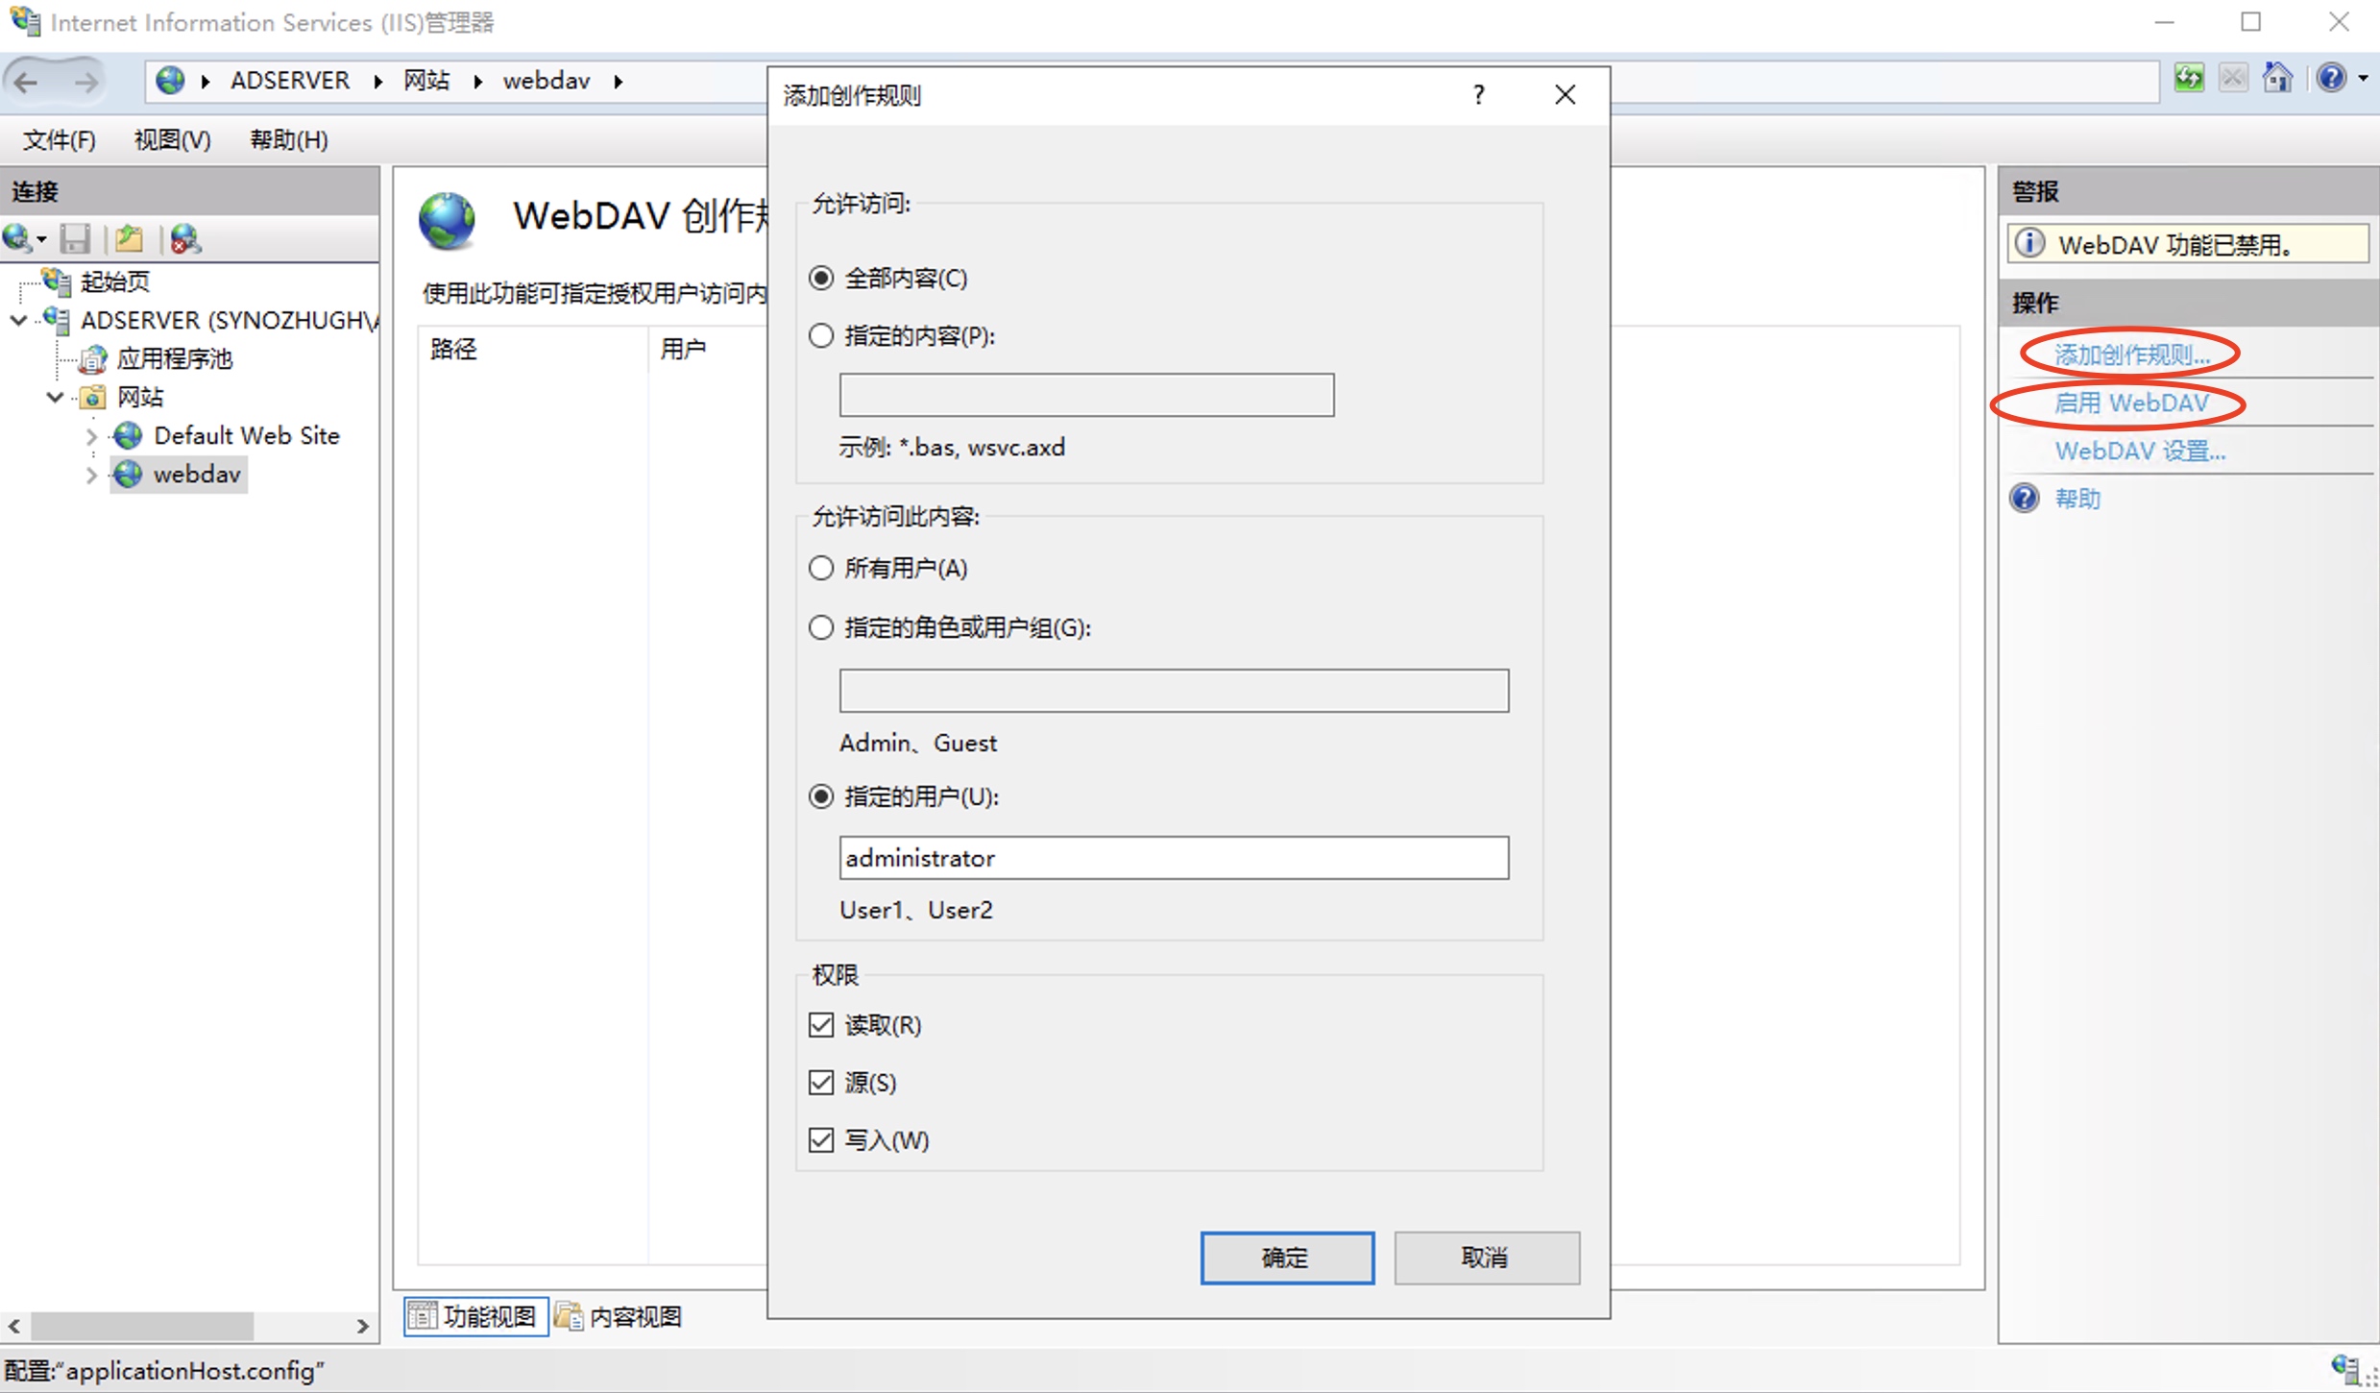Click the application pools icon in tree

(92, 358)
